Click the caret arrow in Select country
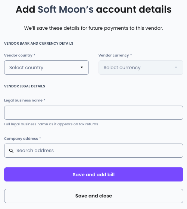This screenshot has height=209, width=187. [x=82, y=67]
